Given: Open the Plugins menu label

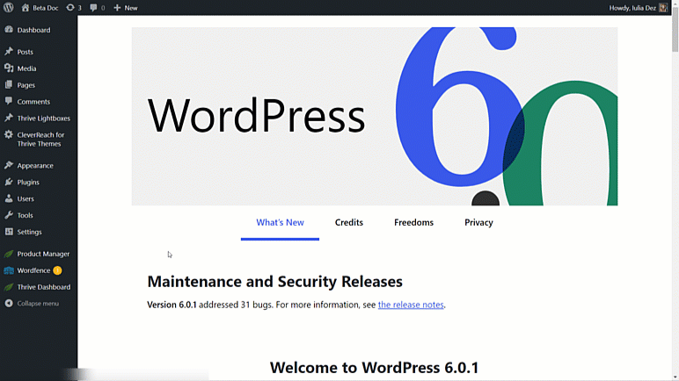Looking at the screenshot, I should pos(28,182).
